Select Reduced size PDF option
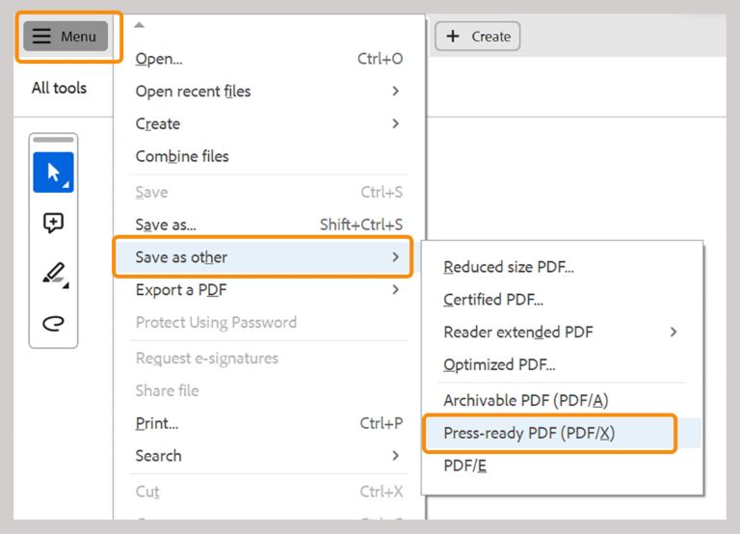Image resolution: width=740 pixels, height=534 pixels. pyautogui.click(x=508, y=267)
